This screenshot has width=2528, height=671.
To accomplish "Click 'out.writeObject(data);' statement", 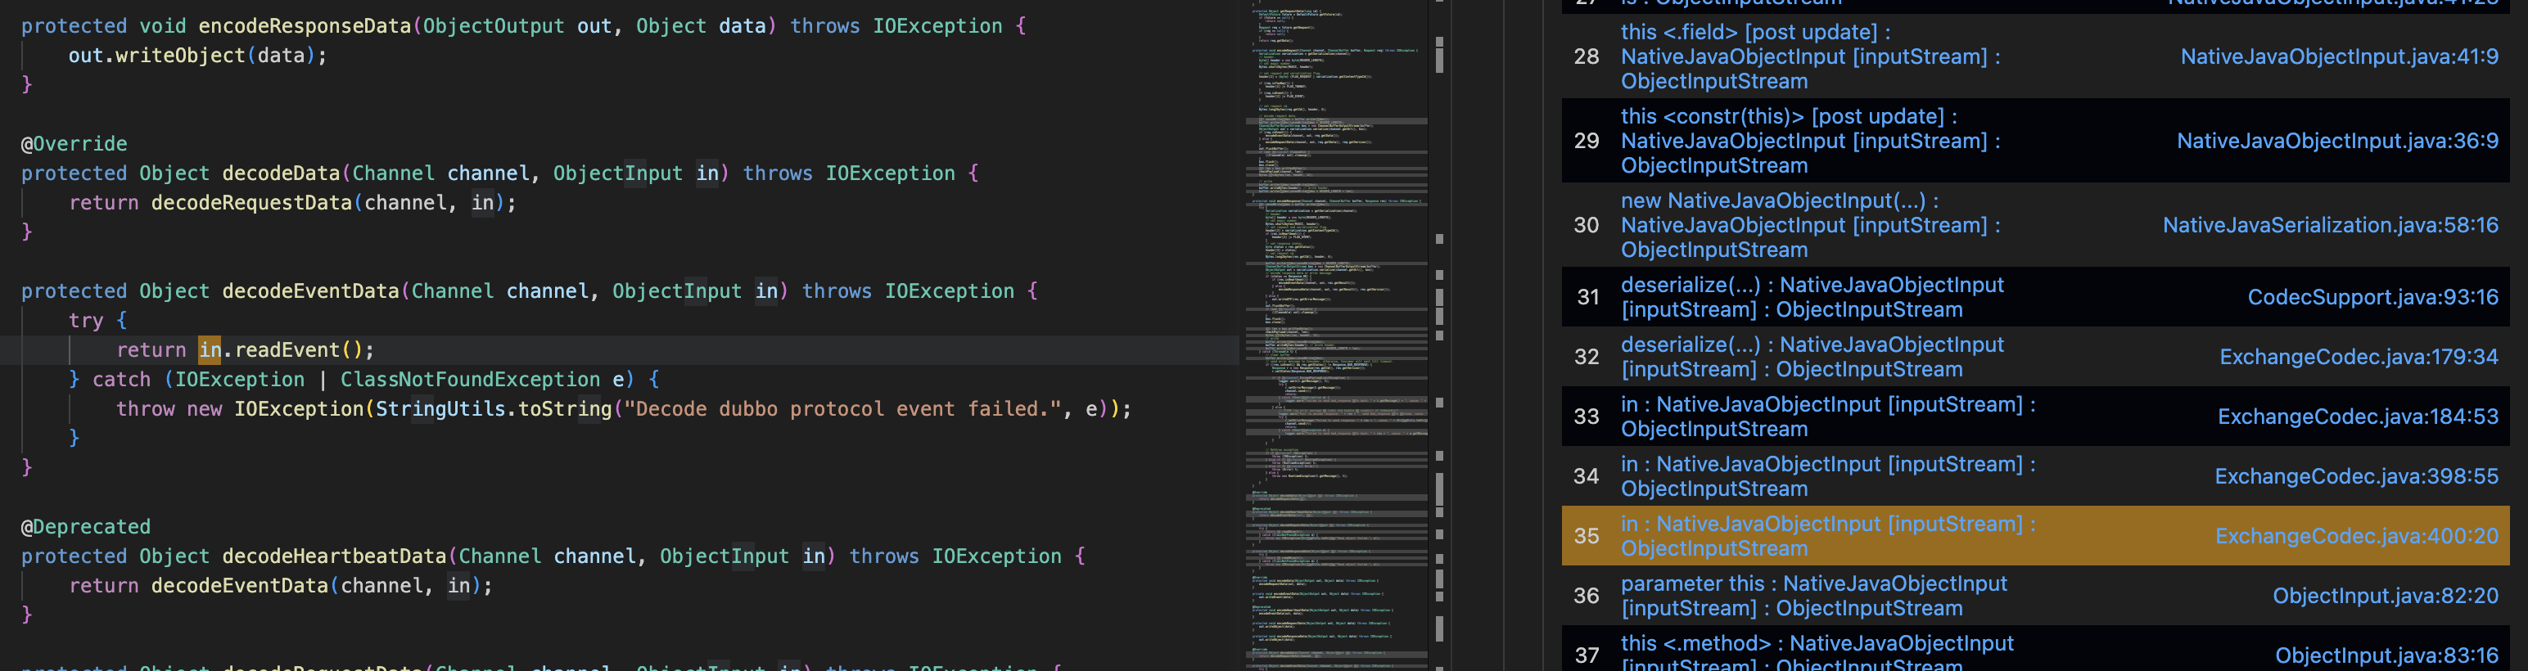I will (197, 56).
